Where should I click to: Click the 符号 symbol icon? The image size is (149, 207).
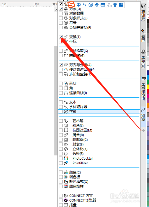point(66,23)
